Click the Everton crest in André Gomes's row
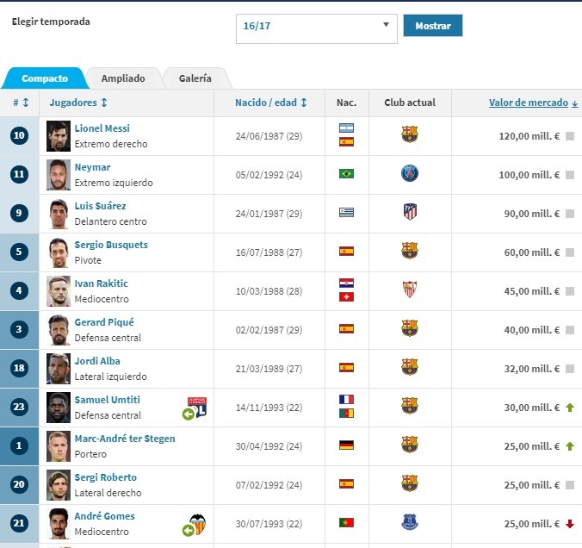This screenshot has width=582, height=548. [x=410, y=522]
